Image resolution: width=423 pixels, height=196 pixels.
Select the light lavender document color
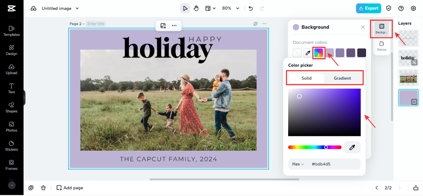pyautogui.click(x=329, y=53)
